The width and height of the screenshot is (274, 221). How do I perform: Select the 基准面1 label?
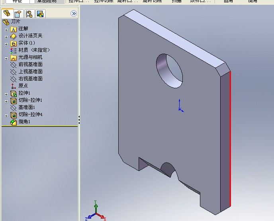(x=27, y=107)
